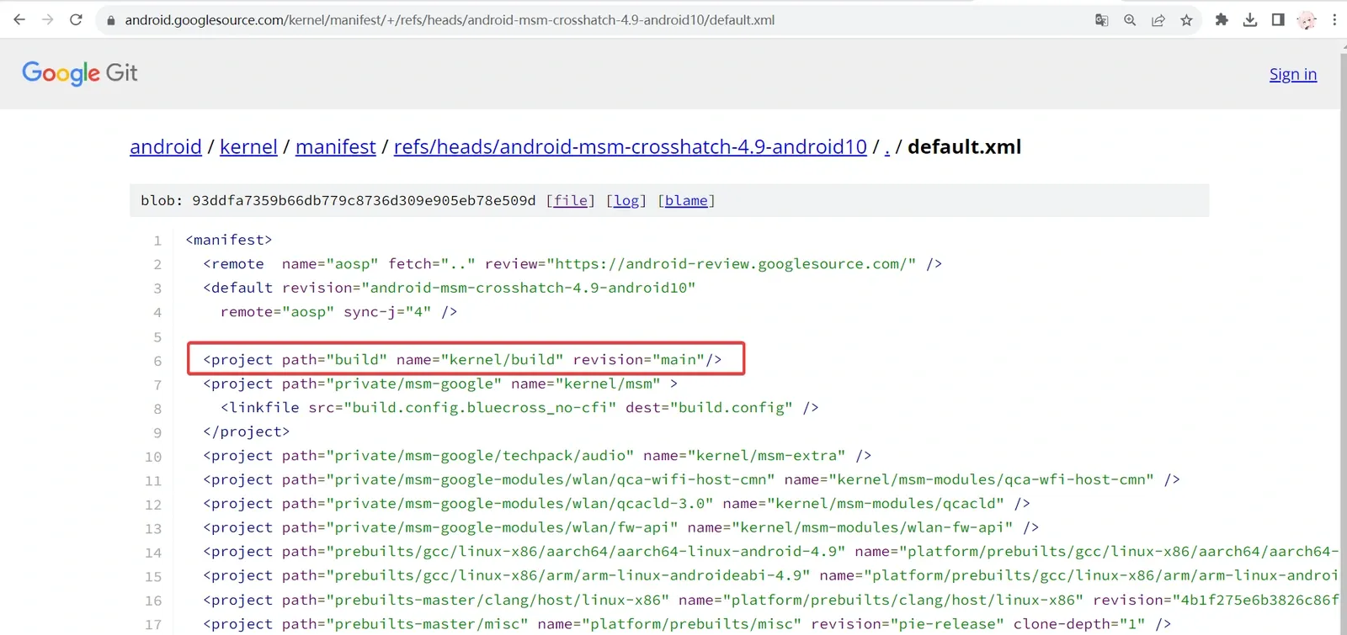
Task: Sign in to Google Git
Action: [1293, 74]
